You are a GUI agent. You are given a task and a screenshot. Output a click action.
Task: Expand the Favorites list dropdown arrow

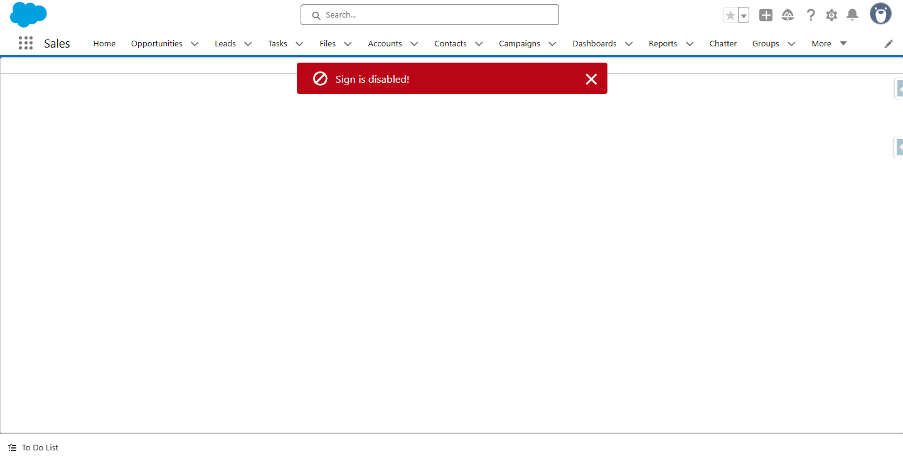[744, 16]
